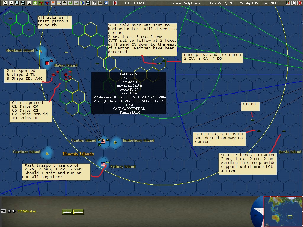Click the first aircraft database icon
The height and width of the screenshot is (227, 303).
17,3
